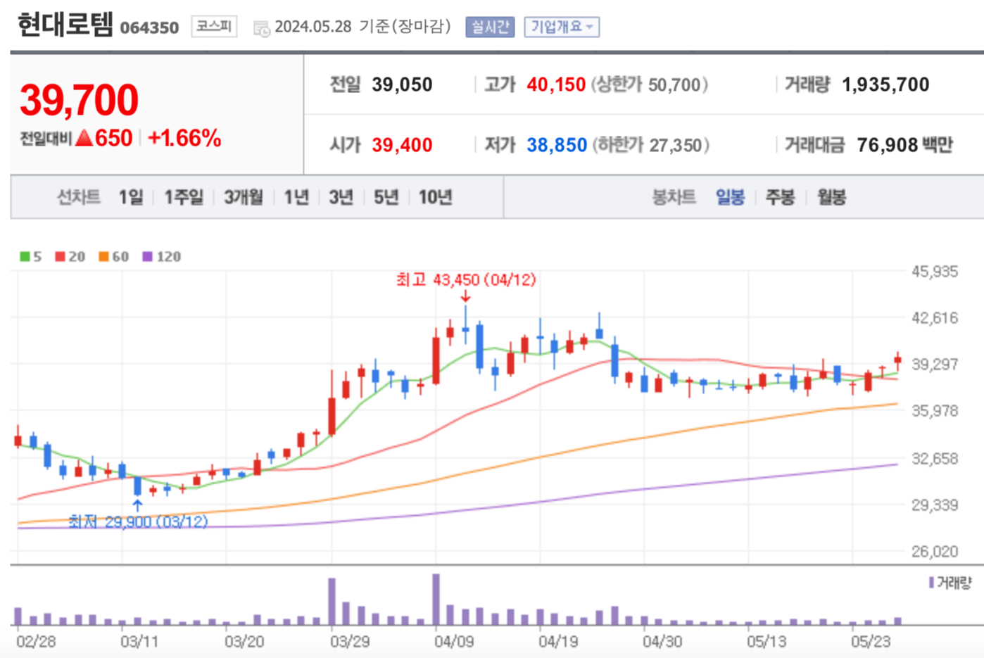The height and width of the screenshot is (658, 984).
Task: Select the 1주일 line chart tab
Action: [x=184, y=197]
